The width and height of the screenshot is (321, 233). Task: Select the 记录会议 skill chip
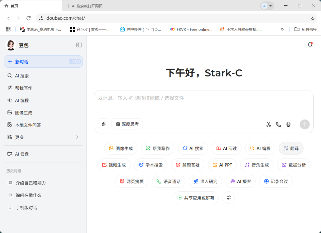tap(276, 181)
